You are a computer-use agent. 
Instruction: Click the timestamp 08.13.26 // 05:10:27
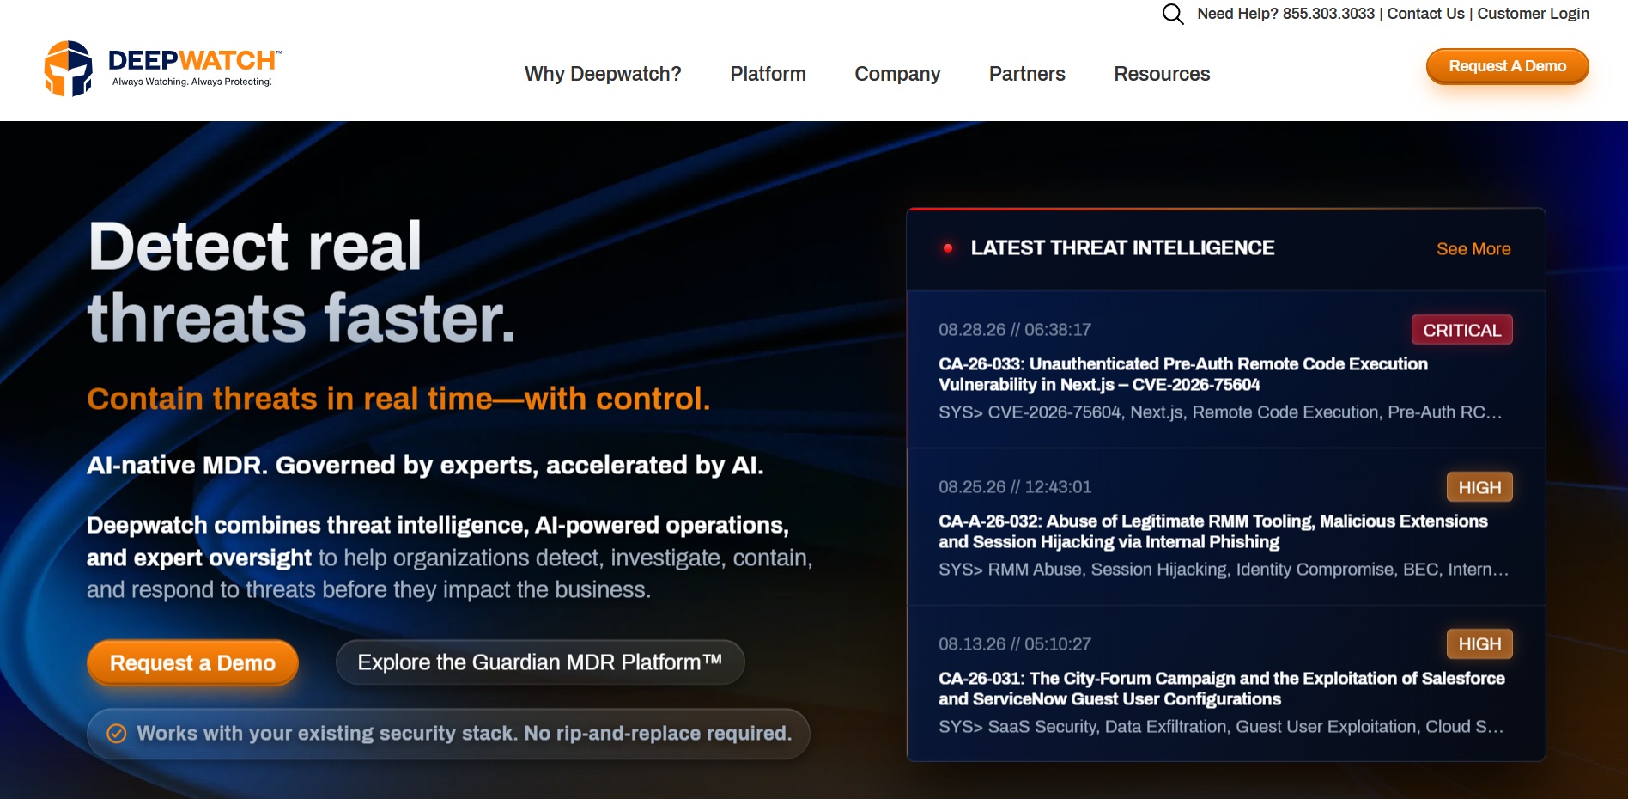(1015, 644)
